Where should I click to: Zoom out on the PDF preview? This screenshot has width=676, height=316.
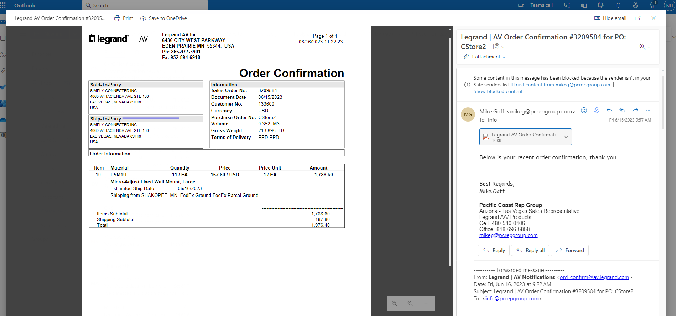click(x=410, y=304)
